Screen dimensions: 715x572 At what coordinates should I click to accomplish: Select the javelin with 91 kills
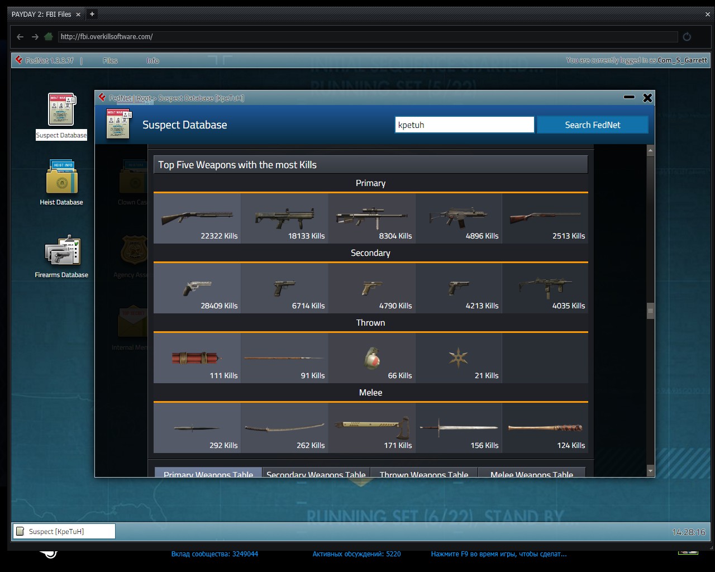(x=284, y=358)
